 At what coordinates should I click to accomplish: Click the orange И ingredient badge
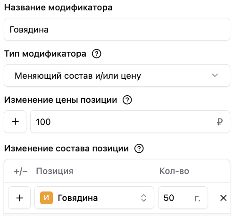46,198
